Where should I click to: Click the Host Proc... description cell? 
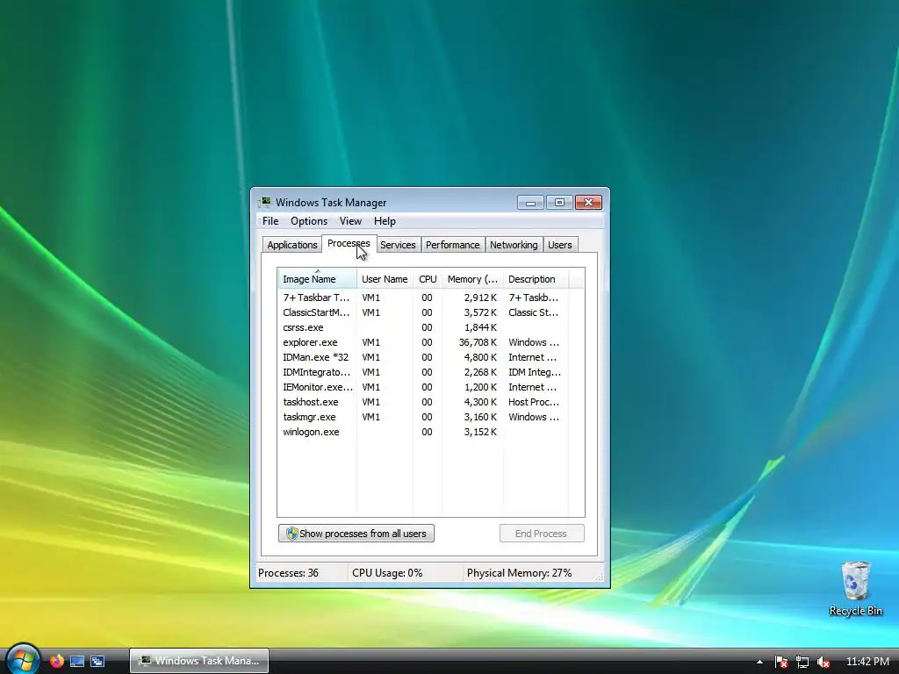[534, 402]
